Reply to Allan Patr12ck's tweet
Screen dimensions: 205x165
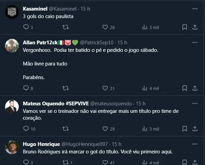(x=26, y=88)
